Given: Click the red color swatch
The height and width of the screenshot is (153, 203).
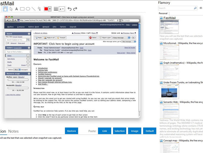Looking at the screenshot, I should 46,9.
